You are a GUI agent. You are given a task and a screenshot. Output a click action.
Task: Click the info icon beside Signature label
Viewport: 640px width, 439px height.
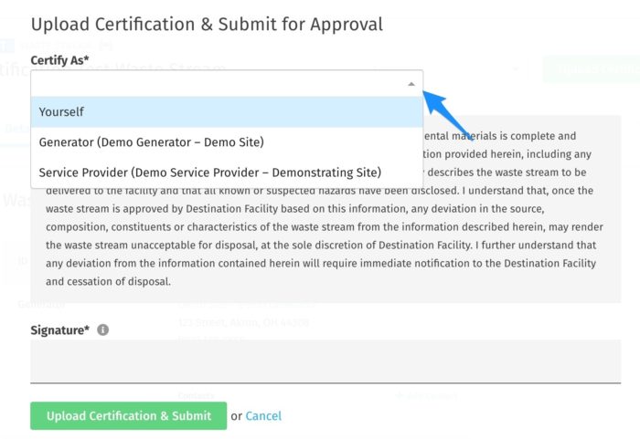[x=102, y=329]
